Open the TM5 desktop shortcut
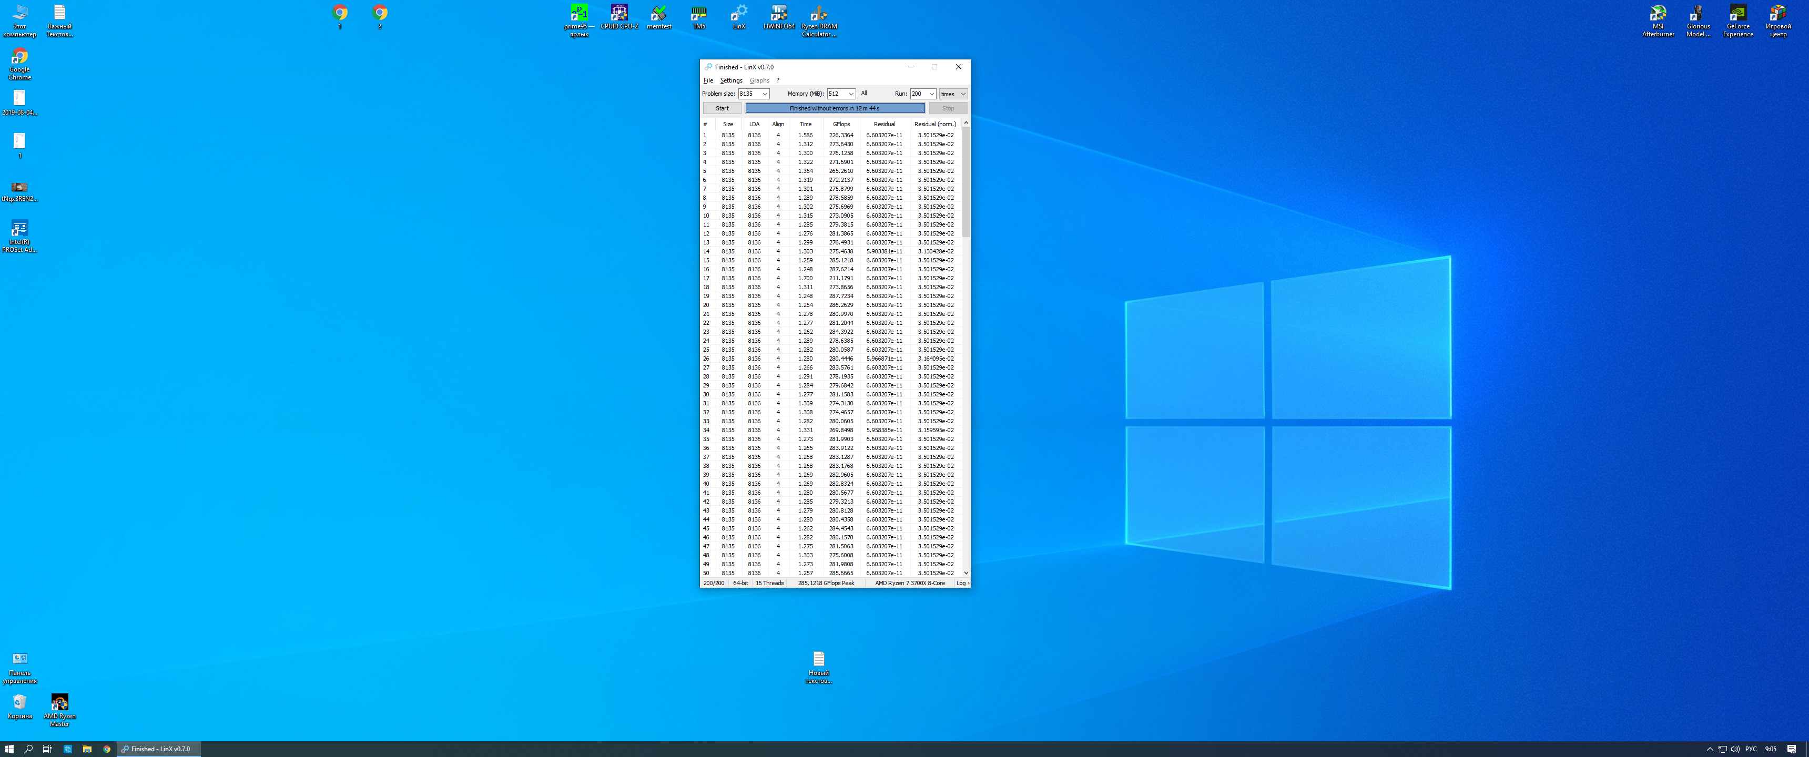Screen dimensions: 1809x757 pos(699,14)
